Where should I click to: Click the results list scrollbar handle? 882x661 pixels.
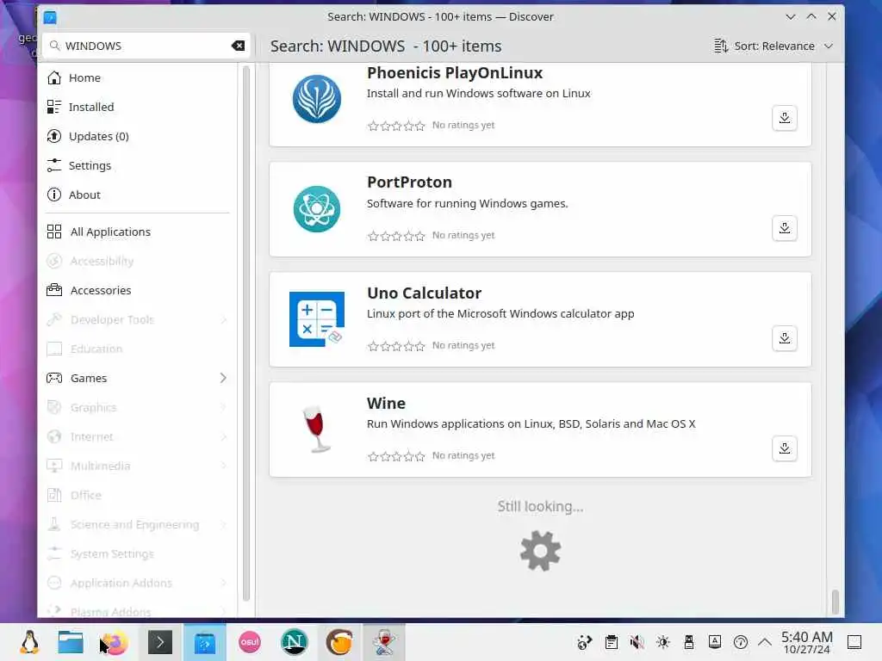(835, 602)
